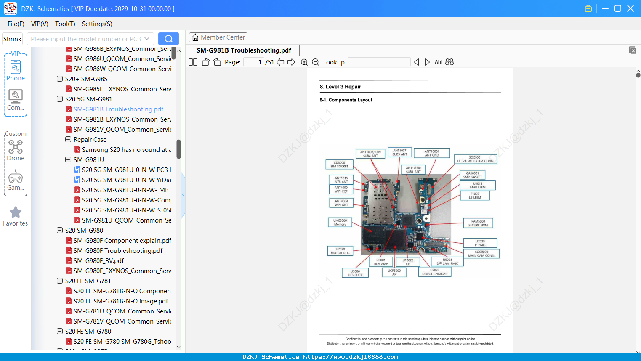Screen dimensions: 641x361
Task: Click the page number field
Action: [x=254, y=62]
